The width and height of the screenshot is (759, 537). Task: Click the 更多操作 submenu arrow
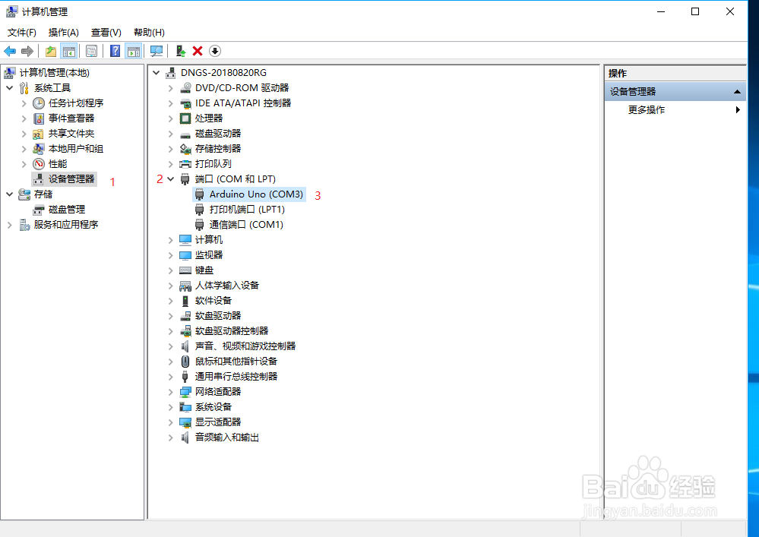pos(738,110)
